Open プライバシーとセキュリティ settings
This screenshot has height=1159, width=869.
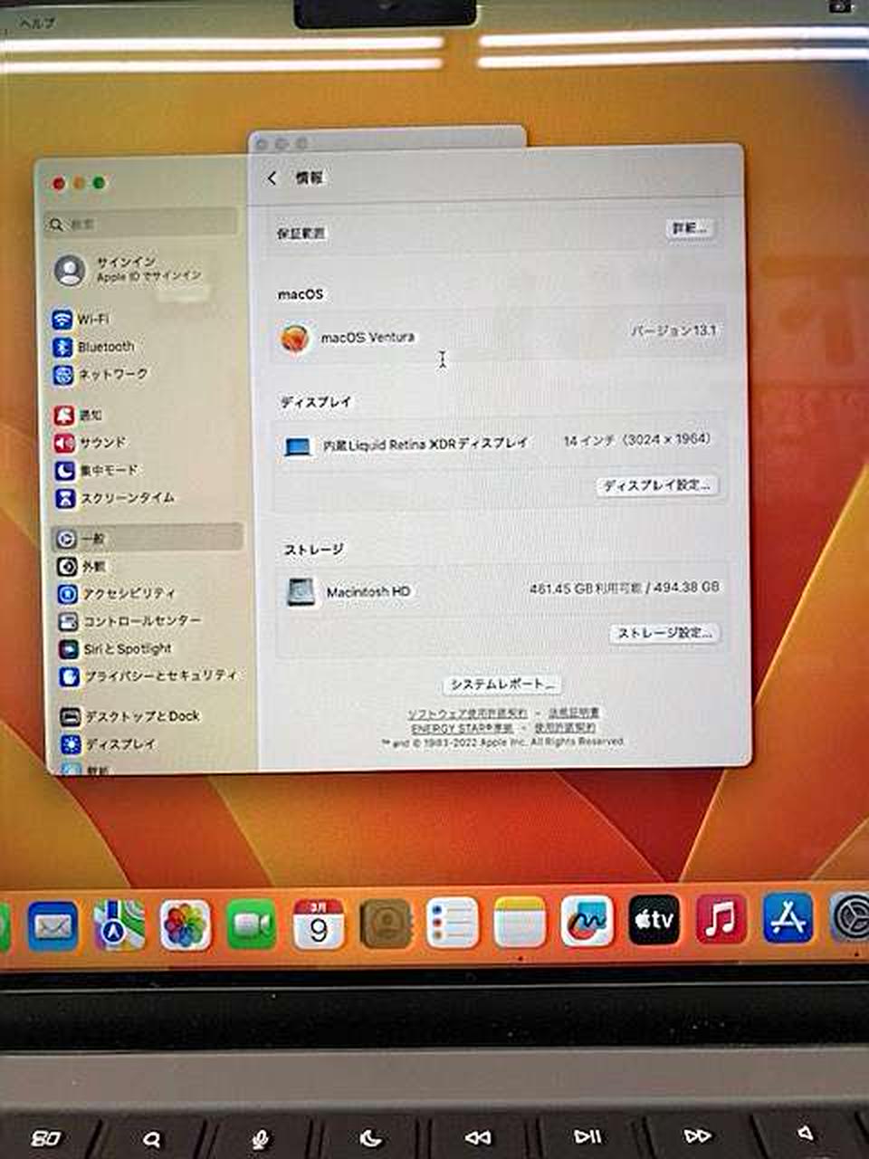click(158, 676)
